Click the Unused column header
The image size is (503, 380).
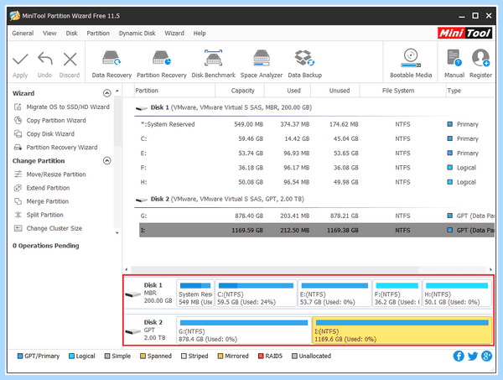coord(335,91)
